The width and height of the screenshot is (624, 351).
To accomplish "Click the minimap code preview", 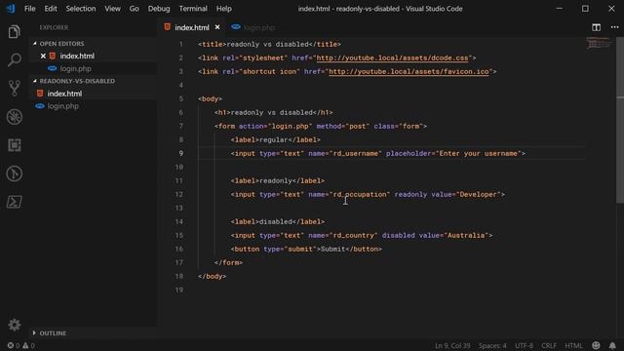I will [598, 43].
